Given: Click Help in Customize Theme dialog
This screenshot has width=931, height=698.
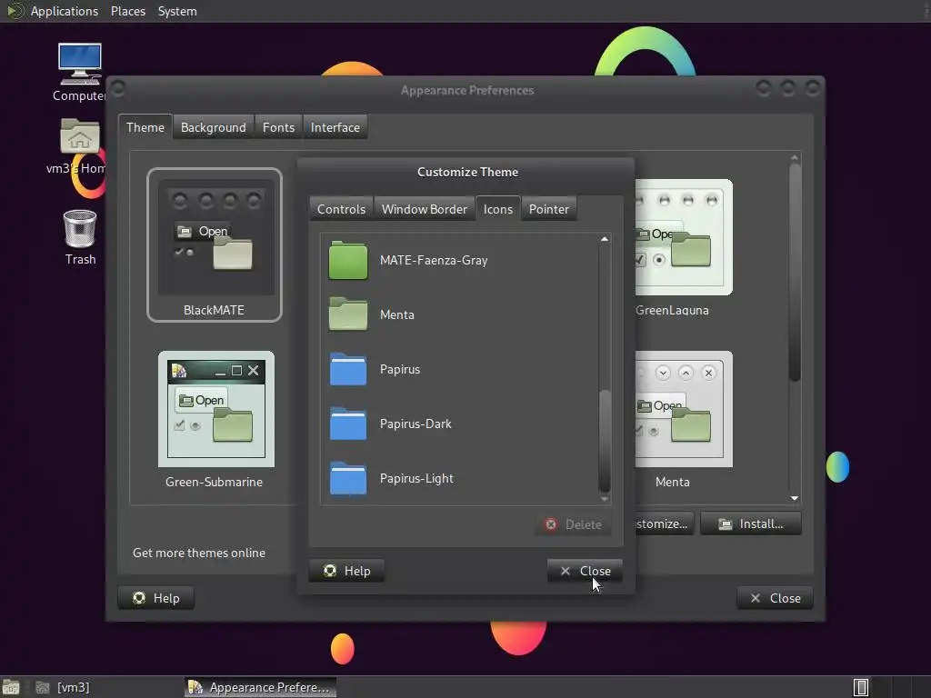Looking at the screenshot, I should (x=346, y=571).
